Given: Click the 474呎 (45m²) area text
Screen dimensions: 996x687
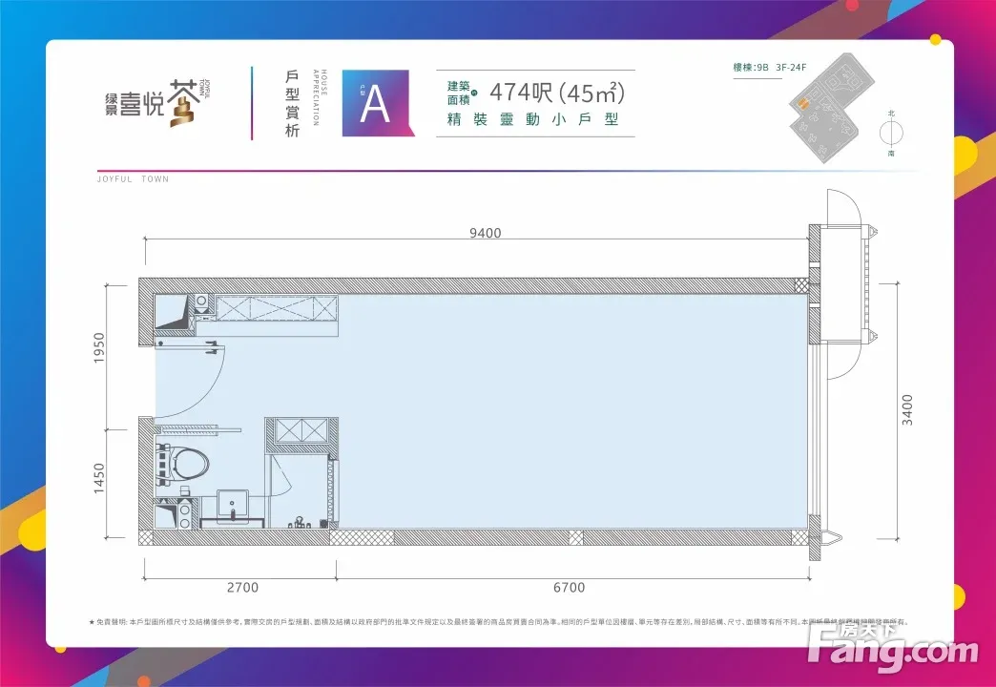Looking at the screenshot, I should 556,93.
